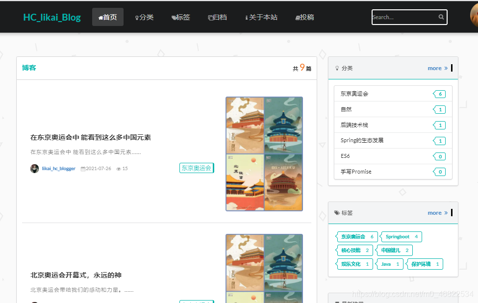The width and height of the screenshot is (478, 303).
Task: Click the eye view-count icon showing 15
Action: click(119, 168)
